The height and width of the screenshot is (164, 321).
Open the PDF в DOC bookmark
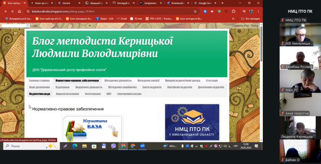pyautogui.click(x=160, y=19)
